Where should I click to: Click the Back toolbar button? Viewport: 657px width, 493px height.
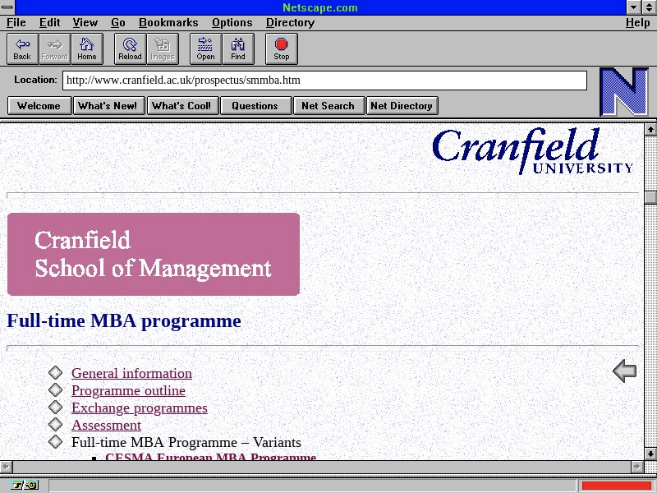click(22, 49)
